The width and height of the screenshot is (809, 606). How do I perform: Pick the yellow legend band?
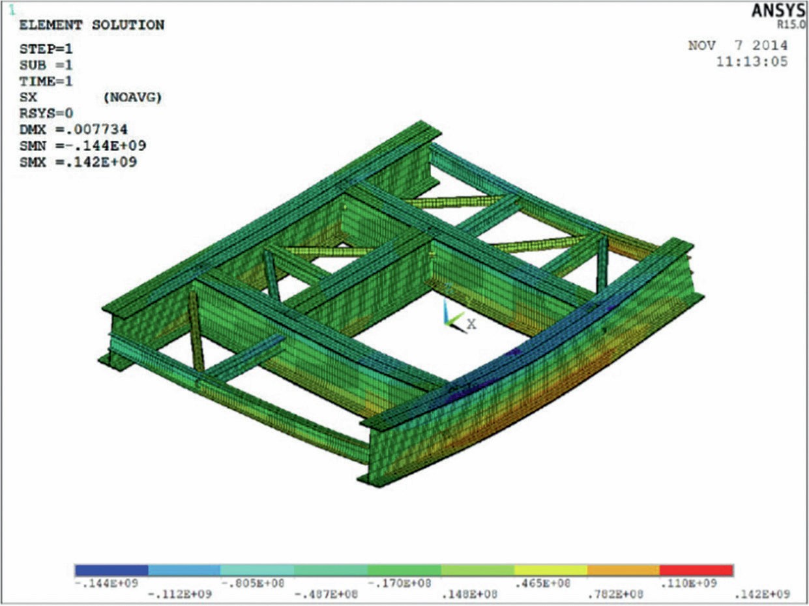tap(551, 570)
